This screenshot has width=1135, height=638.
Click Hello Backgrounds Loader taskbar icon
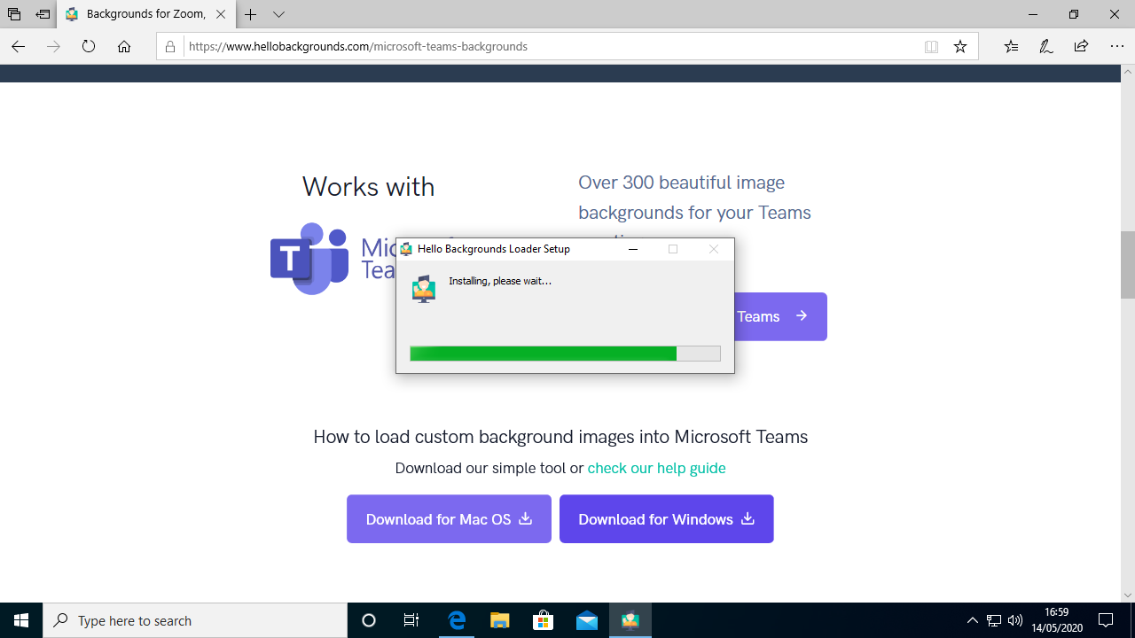point(630,620)
